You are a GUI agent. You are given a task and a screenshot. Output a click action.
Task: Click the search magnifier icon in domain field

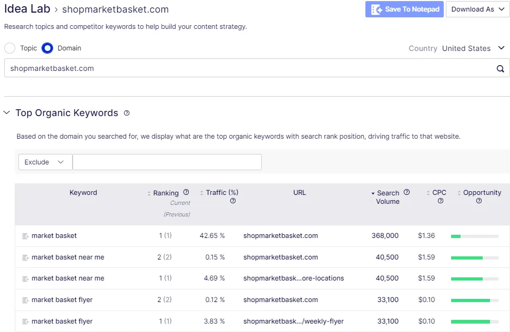pos(500,68)
